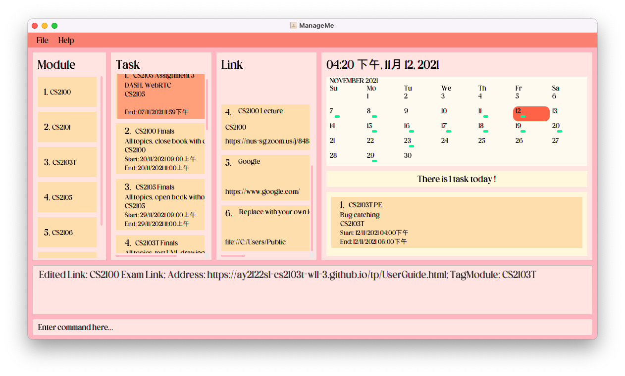Select module CS2101 card
The height and width of the screenshot is (376, 625).
click(x=67, y=127)
